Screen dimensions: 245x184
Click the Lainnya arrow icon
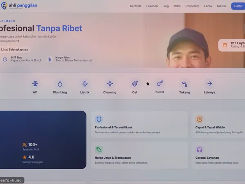point(209,84)
